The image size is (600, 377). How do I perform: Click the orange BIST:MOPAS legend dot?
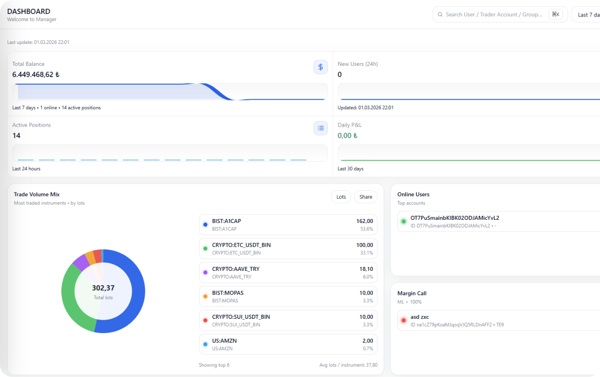[x=205, y=296]
